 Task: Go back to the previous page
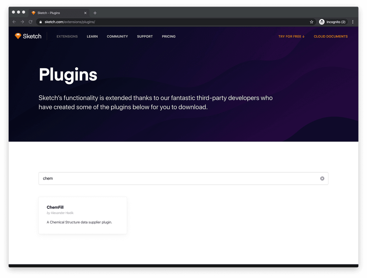14,22
